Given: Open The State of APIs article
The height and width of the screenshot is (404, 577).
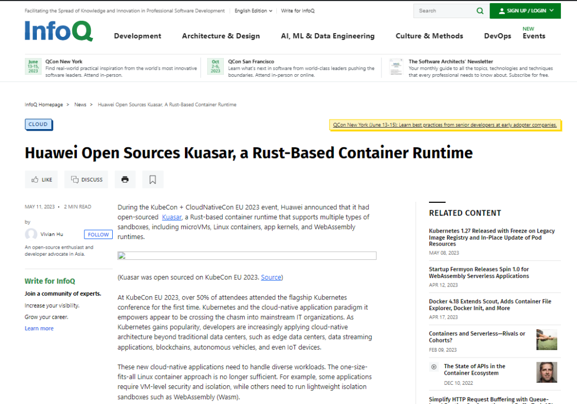Looking at the screenshot, I should [x=474, y=370].
